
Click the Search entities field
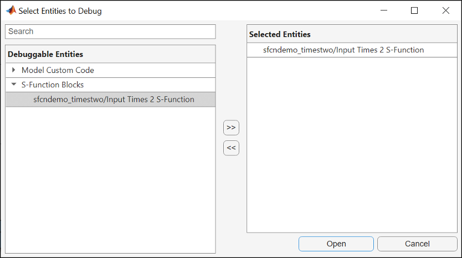[110, 31]
